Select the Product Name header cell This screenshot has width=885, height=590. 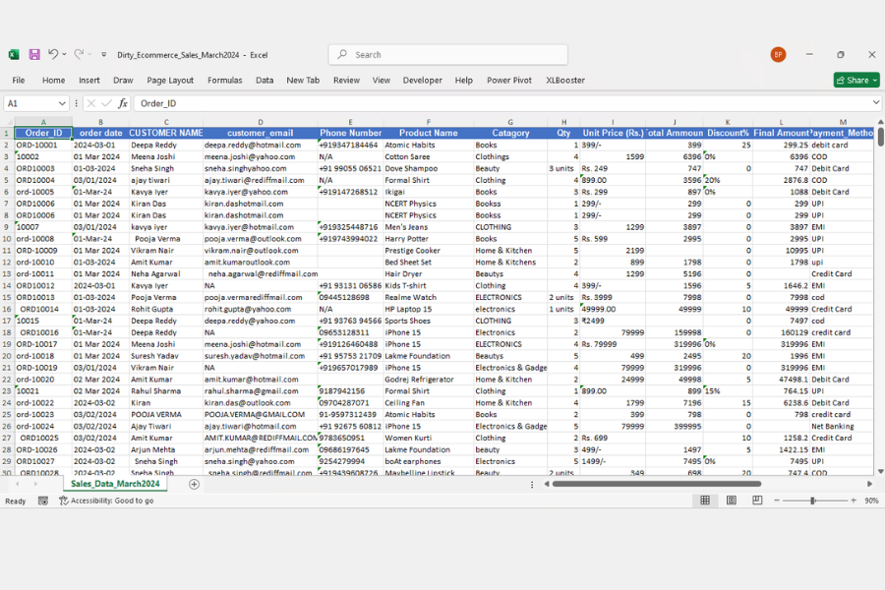click(x=429, y=134)
